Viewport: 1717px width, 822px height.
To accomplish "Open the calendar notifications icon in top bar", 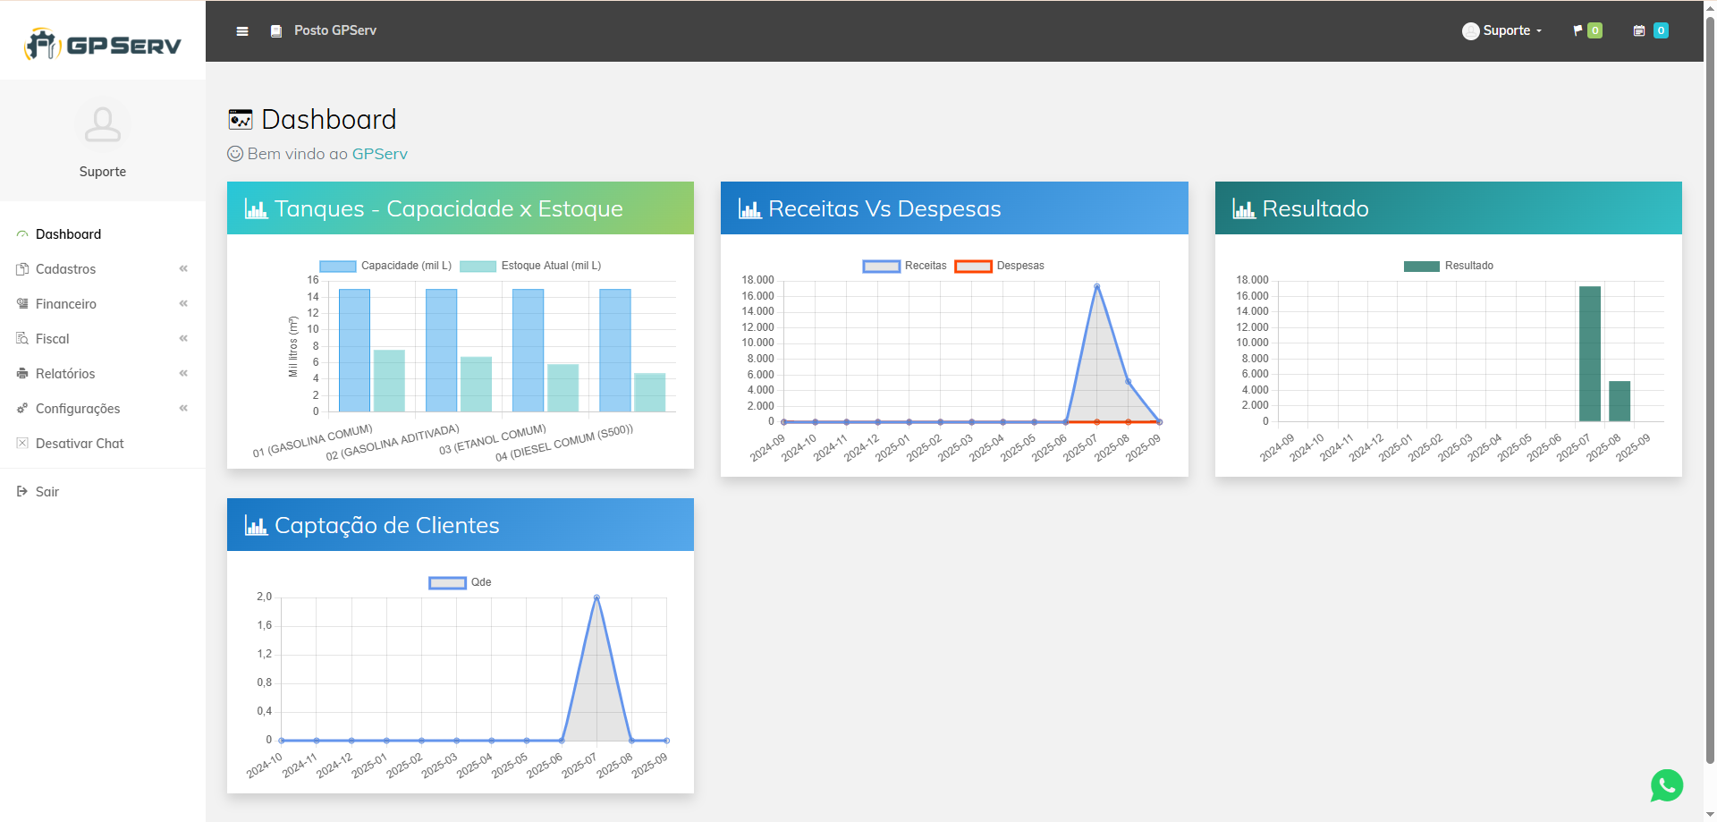I will (1640, 30).
